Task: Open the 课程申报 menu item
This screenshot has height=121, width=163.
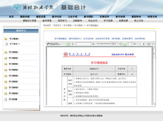Action: point(25,17)
